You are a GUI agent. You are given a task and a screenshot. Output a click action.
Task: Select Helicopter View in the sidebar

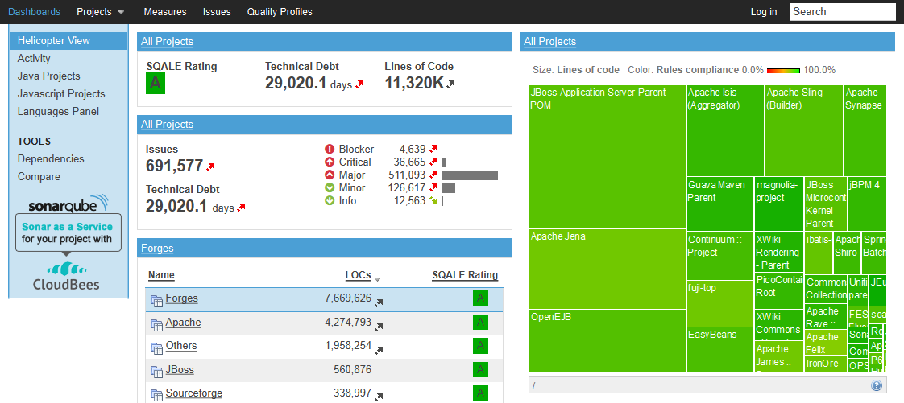point(68,41)
